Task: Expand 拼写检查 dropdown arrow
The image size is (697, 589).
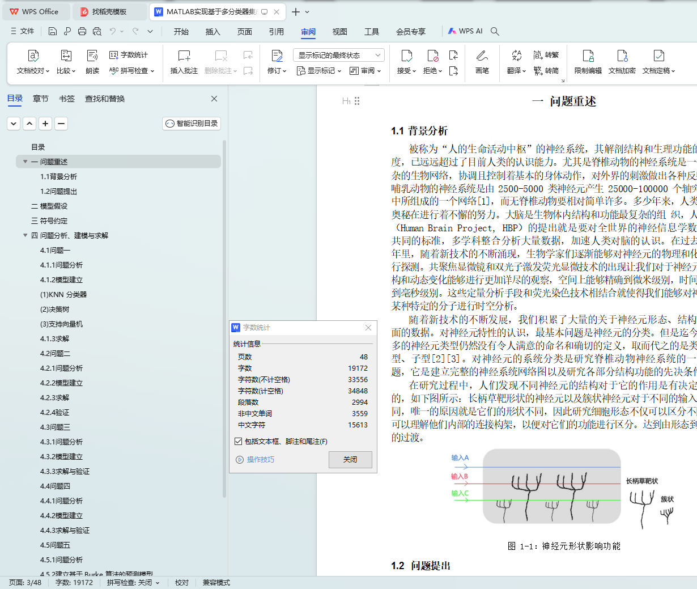Action: [152, 71]
